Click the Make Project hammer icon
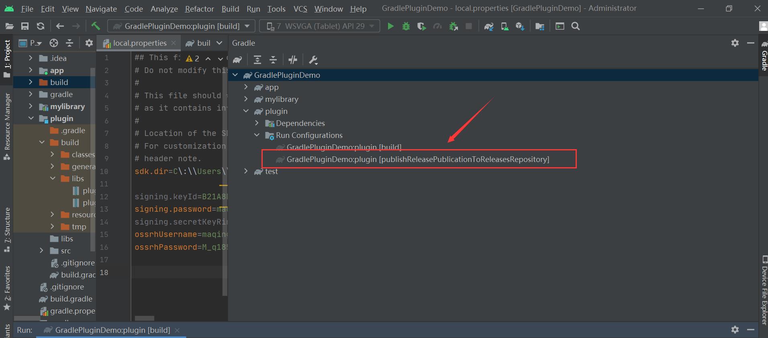768x338 pixels. point(96,26)
